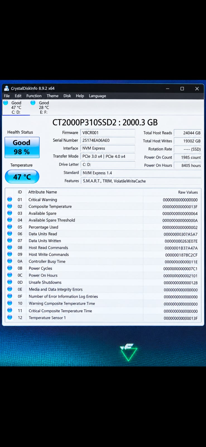Viewport: 206px width, 447px height.
Task: Click the Drive Letter field
Action: (108, 165)
